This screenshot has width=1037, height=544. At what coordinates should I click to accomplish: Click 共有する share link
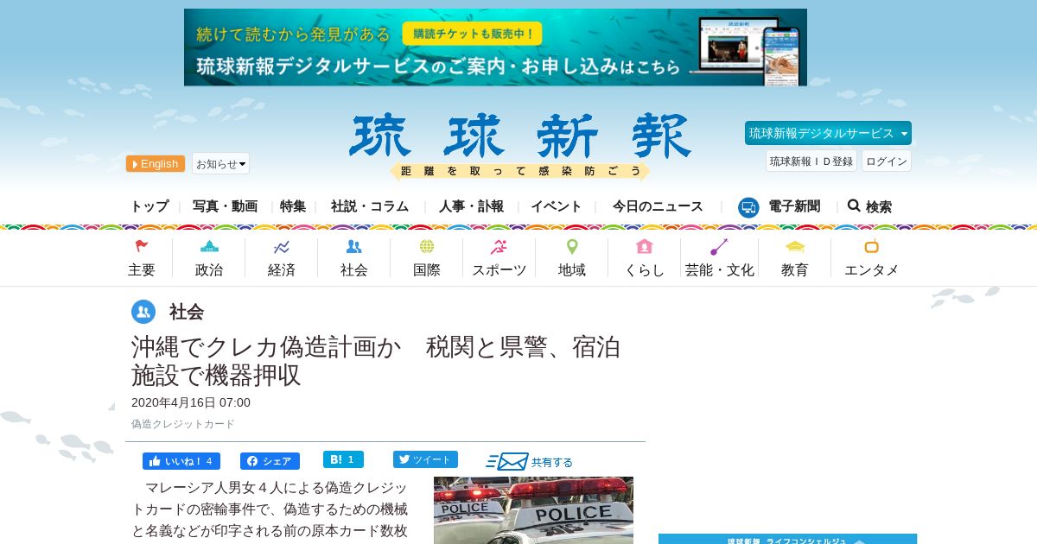[x=551, y=462]
